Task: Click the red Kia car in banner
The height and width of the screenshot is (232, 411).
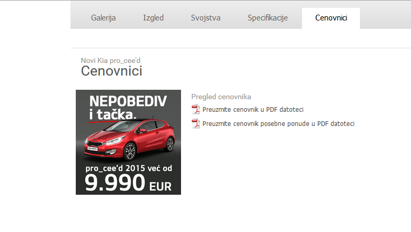Action: click(129, 139)
